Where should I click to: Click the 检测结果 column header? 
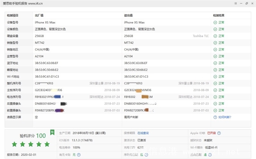click(x=219, y=15)
